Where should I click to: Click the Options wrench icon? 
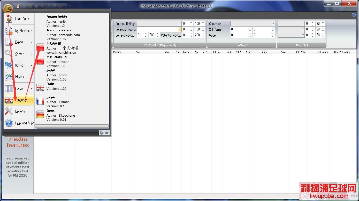click(9, 111)
